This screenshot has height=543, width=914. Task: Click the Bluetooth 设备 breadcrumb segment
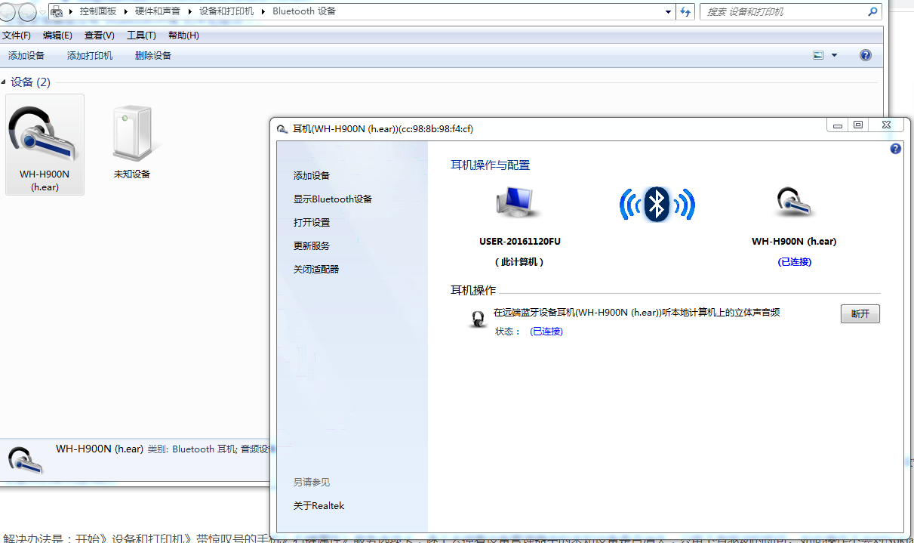(x=304, y=11)
